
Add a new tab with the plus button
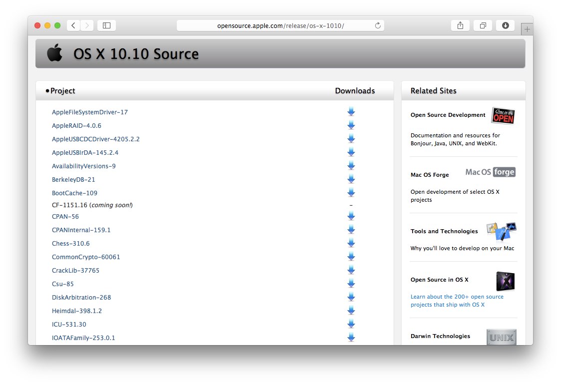click(x=527, y=29)
